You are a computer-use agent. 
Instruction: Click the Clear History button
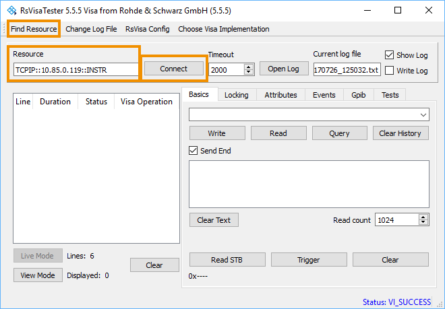pos(400,133)
